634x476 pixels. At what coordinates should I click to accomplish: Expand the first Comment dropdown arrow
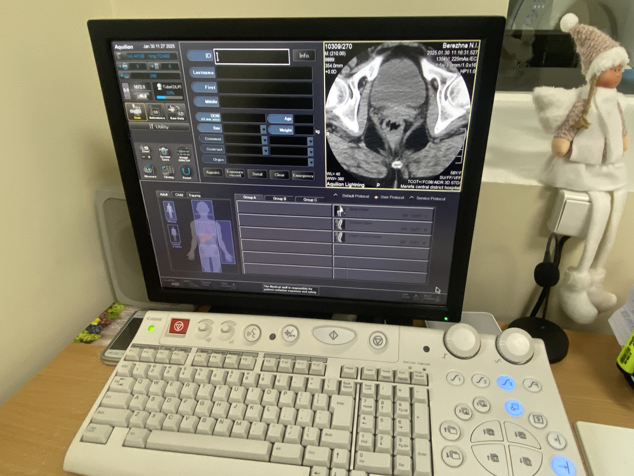[264, 140]
